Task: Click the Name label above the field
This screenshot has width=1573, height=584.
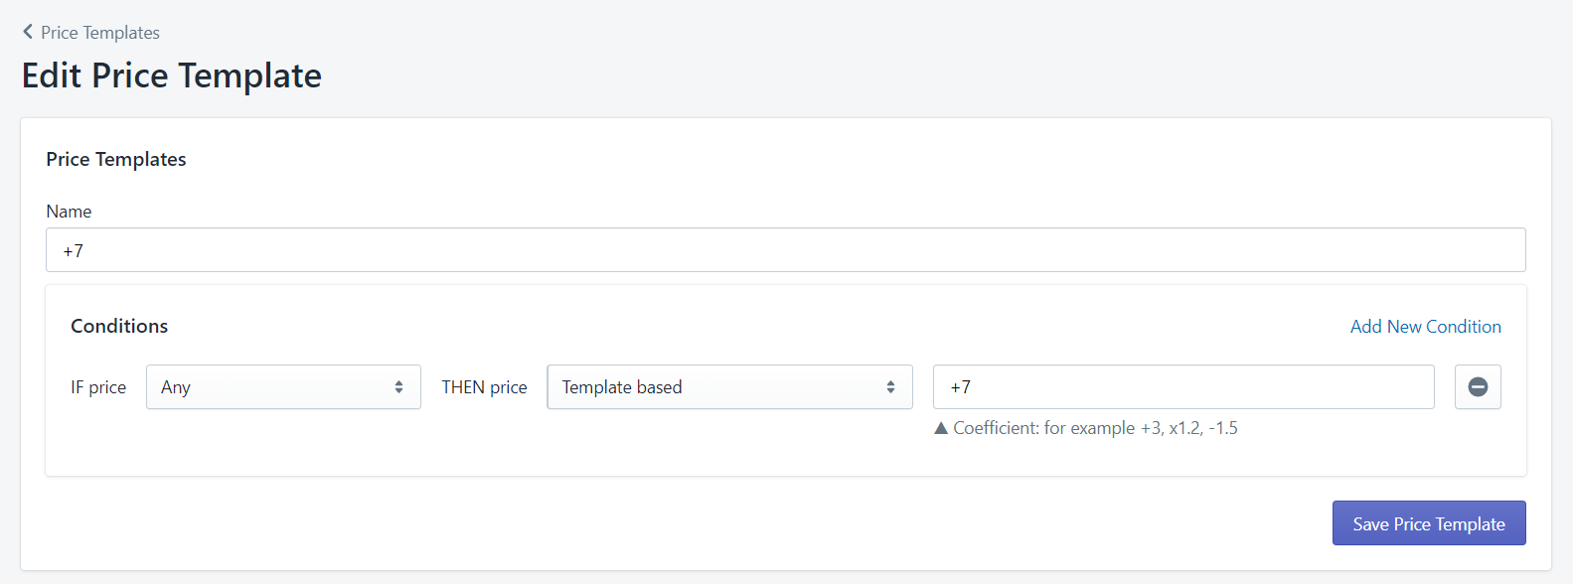Action: tap(69, 212)
